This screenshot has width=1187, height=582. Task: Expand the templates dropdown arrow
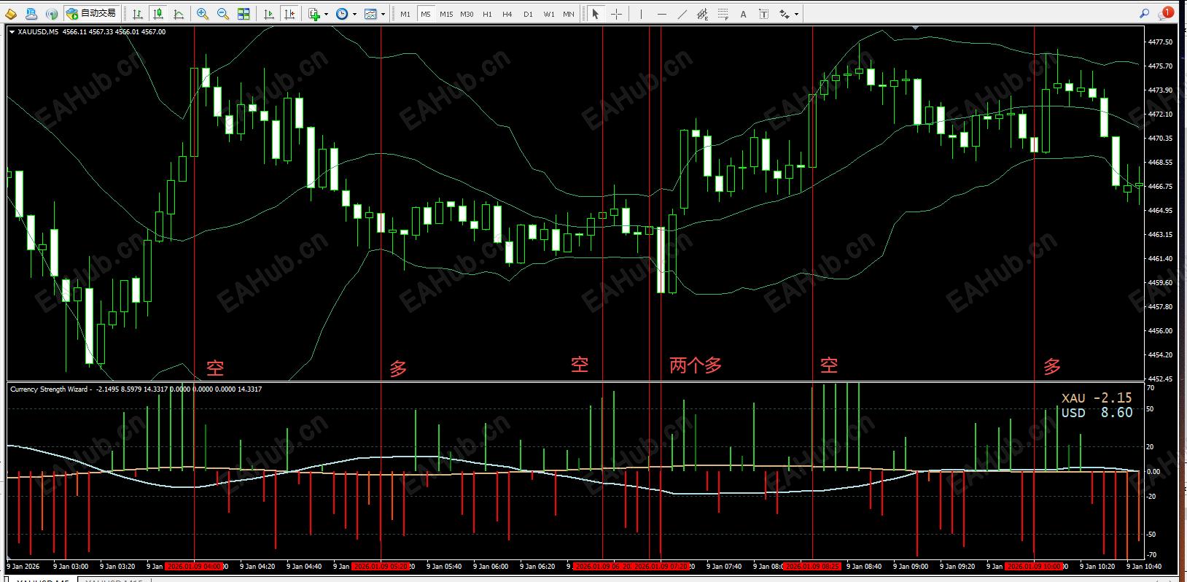pyautogui.click(x=383, y=14)
